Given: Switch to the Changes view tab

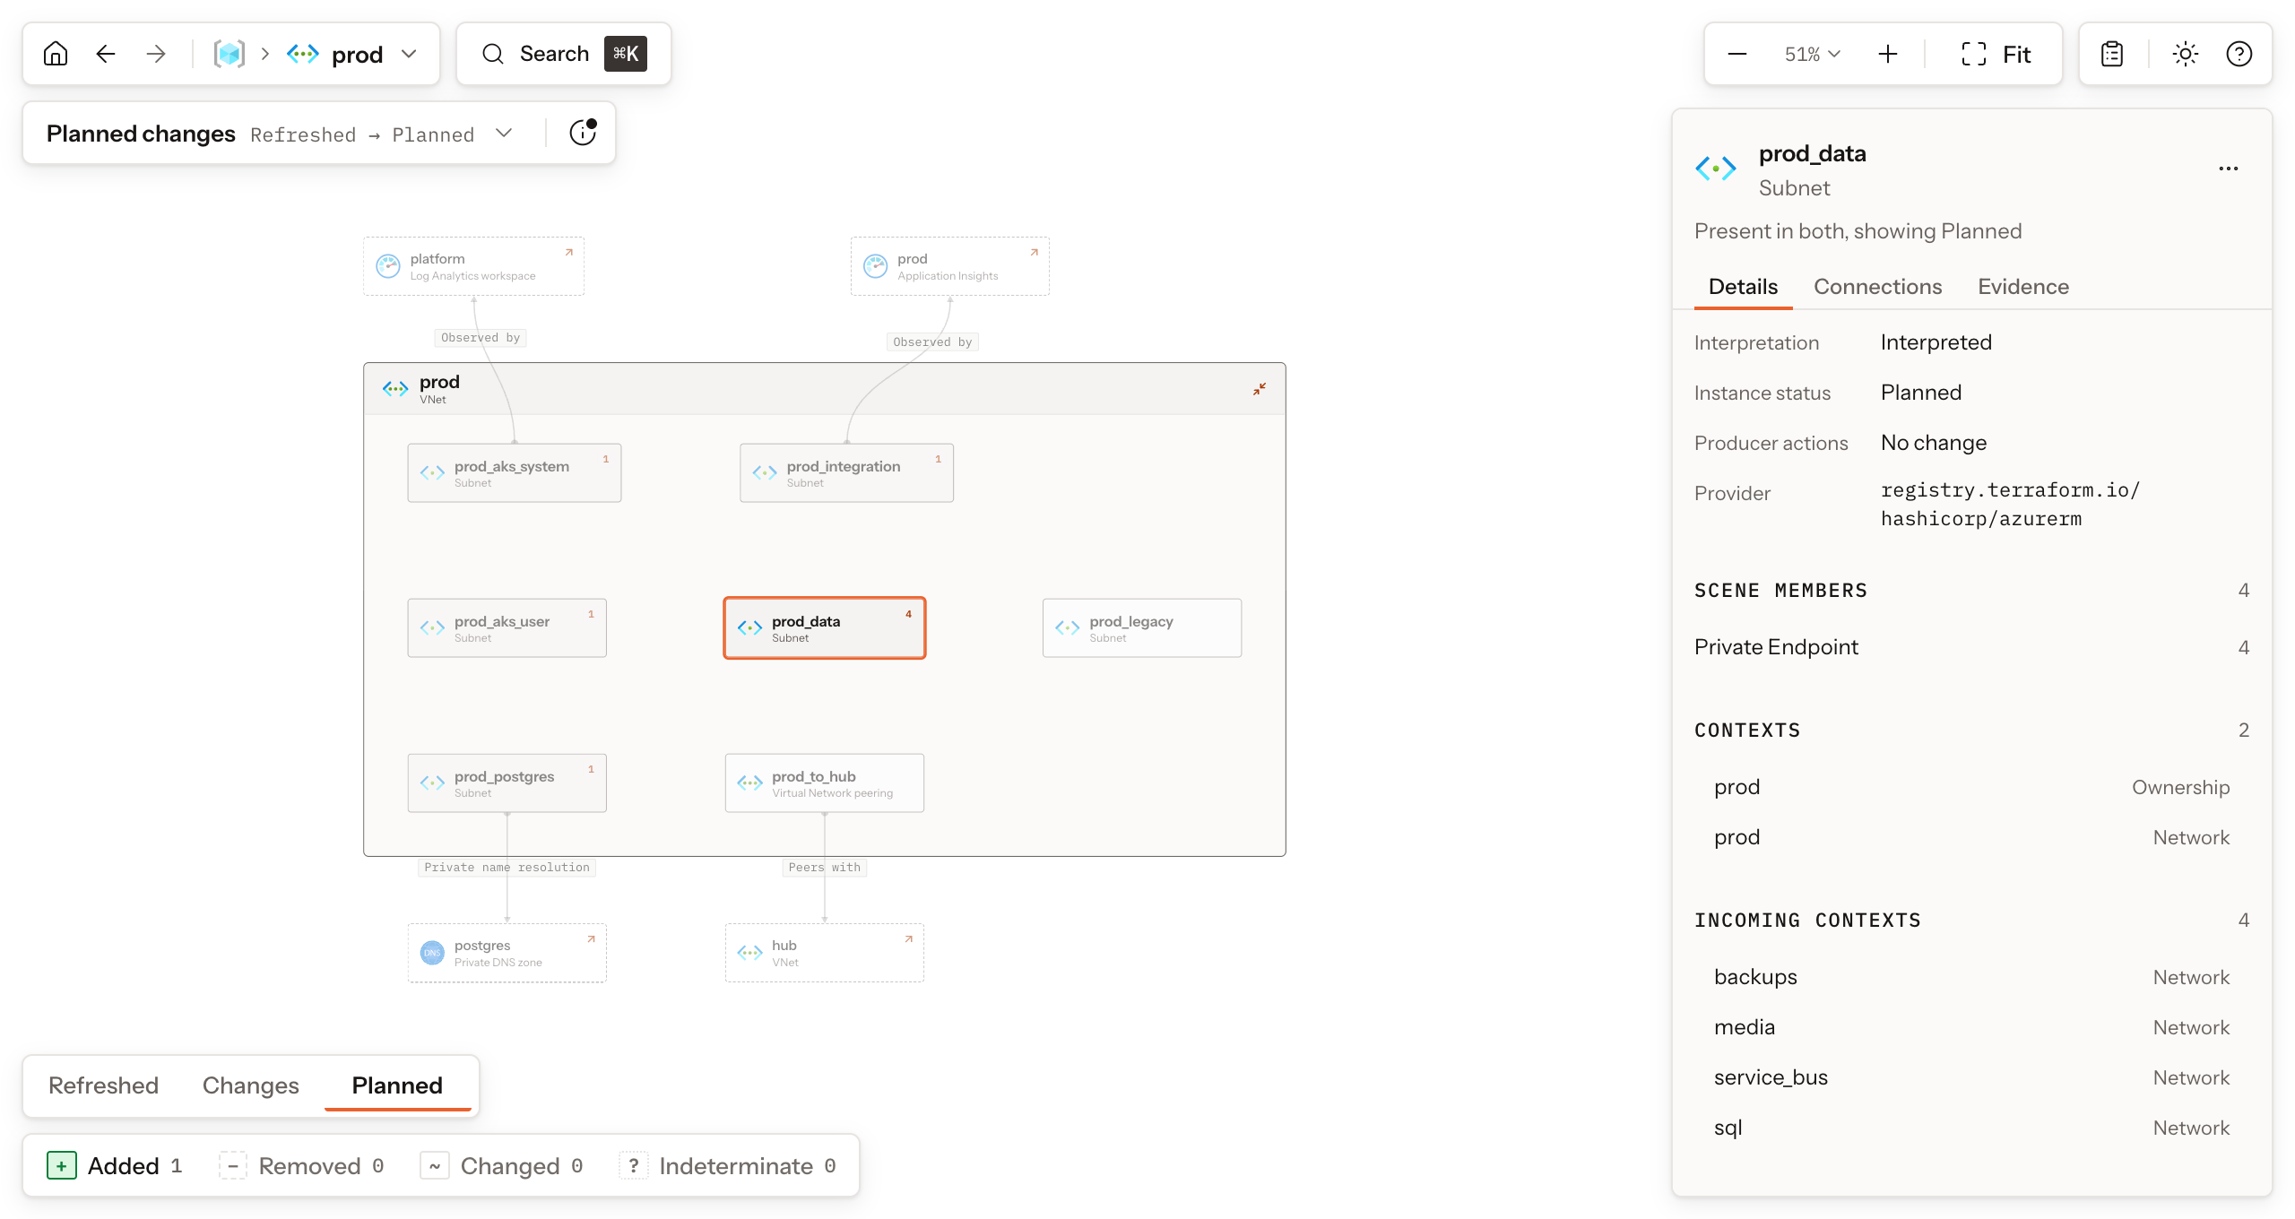Looking at the screenshot, I should tap(250, 1085).
